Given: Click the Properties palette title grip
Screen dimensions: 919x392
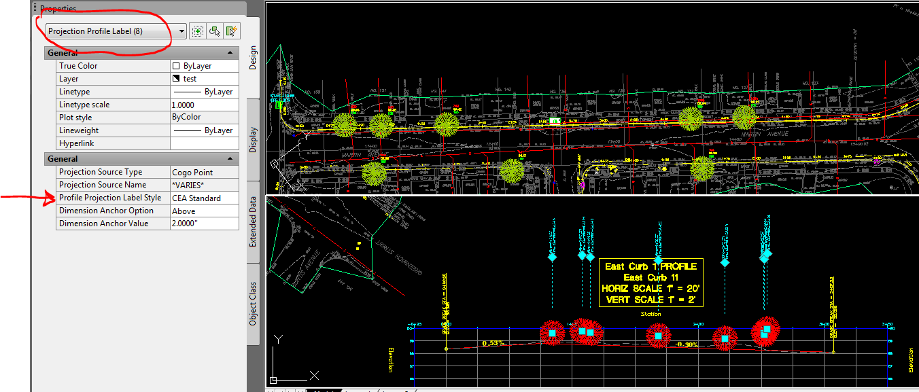Looking at the screenshot, I should tap(35, 9).
